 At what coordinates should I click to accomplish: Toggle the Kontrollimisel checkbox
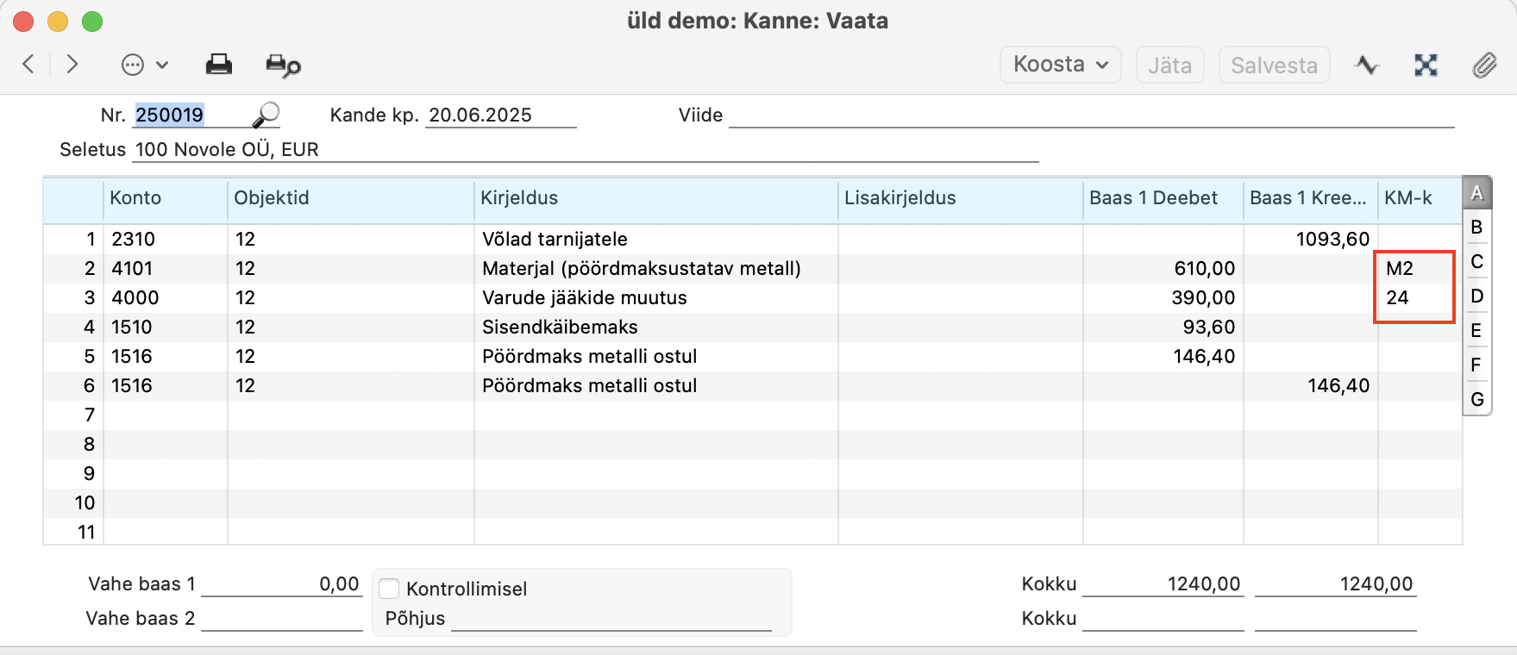coord(390,589)
